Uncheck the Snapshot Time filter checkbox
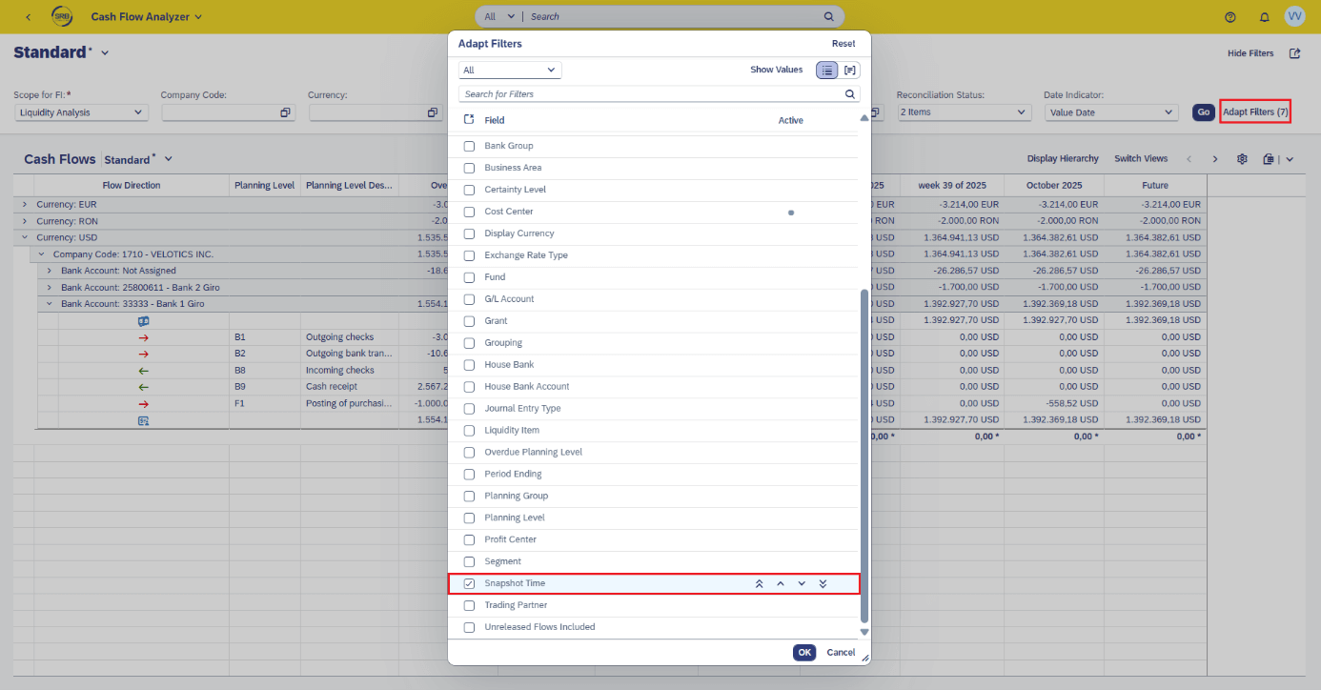 click(469, 583)
